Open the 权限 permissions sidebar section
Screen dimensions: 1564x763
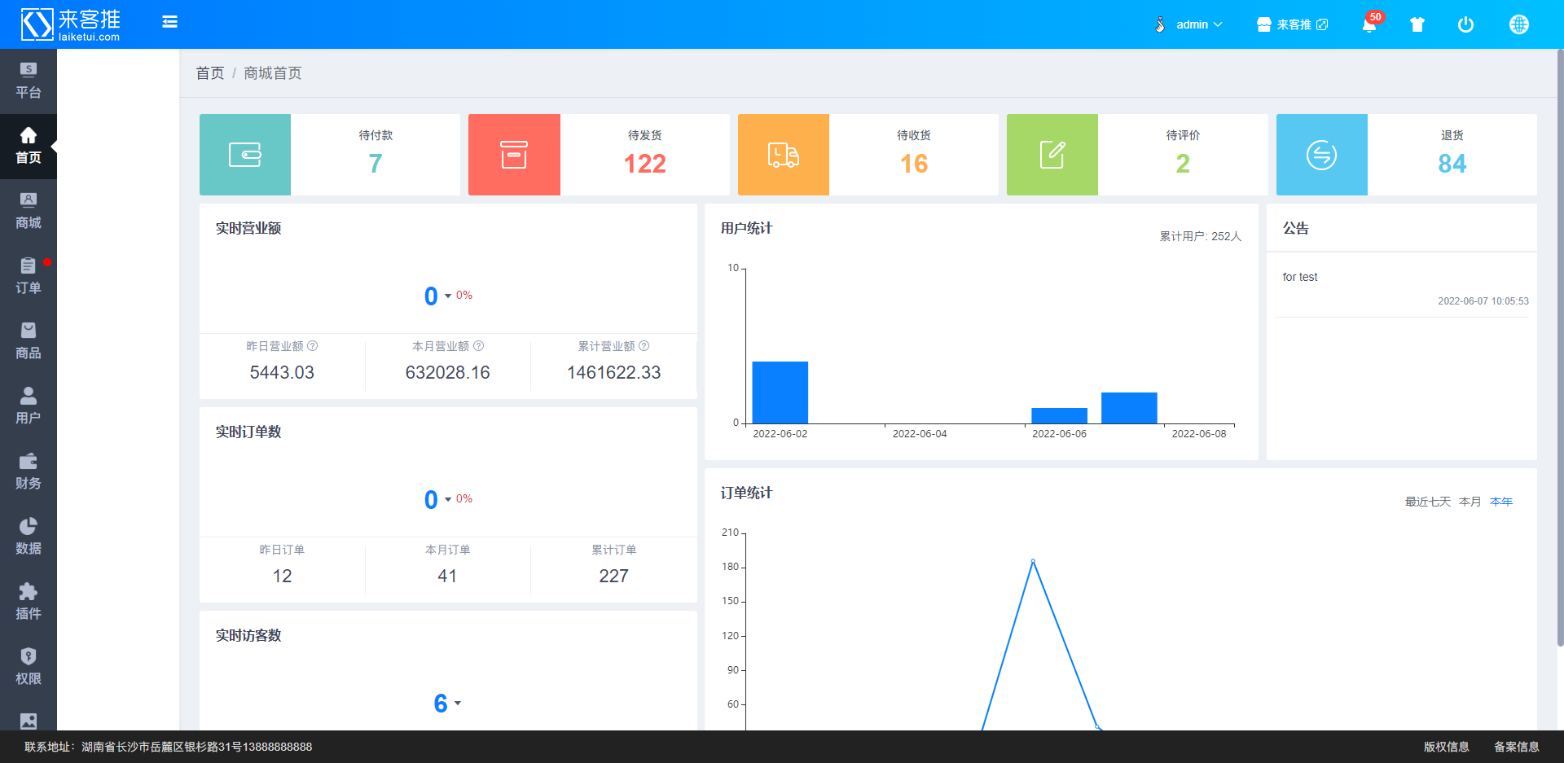coord(29,668)
